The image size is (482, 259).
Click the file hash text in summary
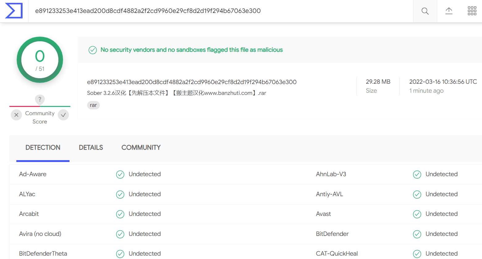192,82
